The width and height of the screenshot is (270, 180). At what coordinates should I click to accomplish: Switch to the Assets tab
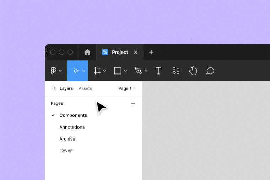(85, 88)
